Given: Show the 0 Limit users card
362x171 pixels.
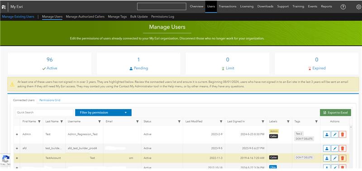Looking at the screenshot, I should pos(228,63).
